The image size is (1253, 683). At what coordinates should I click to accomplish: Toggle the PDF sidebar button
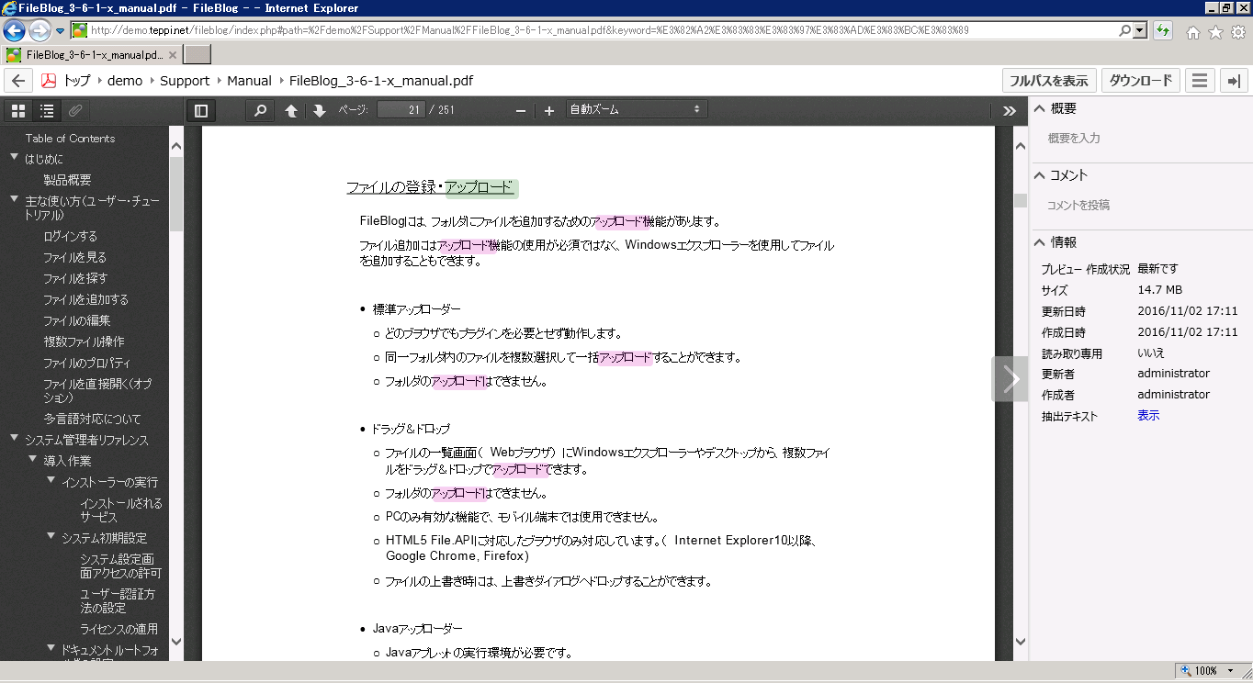coord(201,111)
